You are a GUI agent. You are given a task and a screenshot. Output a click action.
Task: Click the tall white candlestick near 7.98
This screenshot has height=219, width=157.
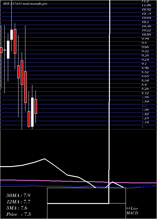(x=32, y=112)
